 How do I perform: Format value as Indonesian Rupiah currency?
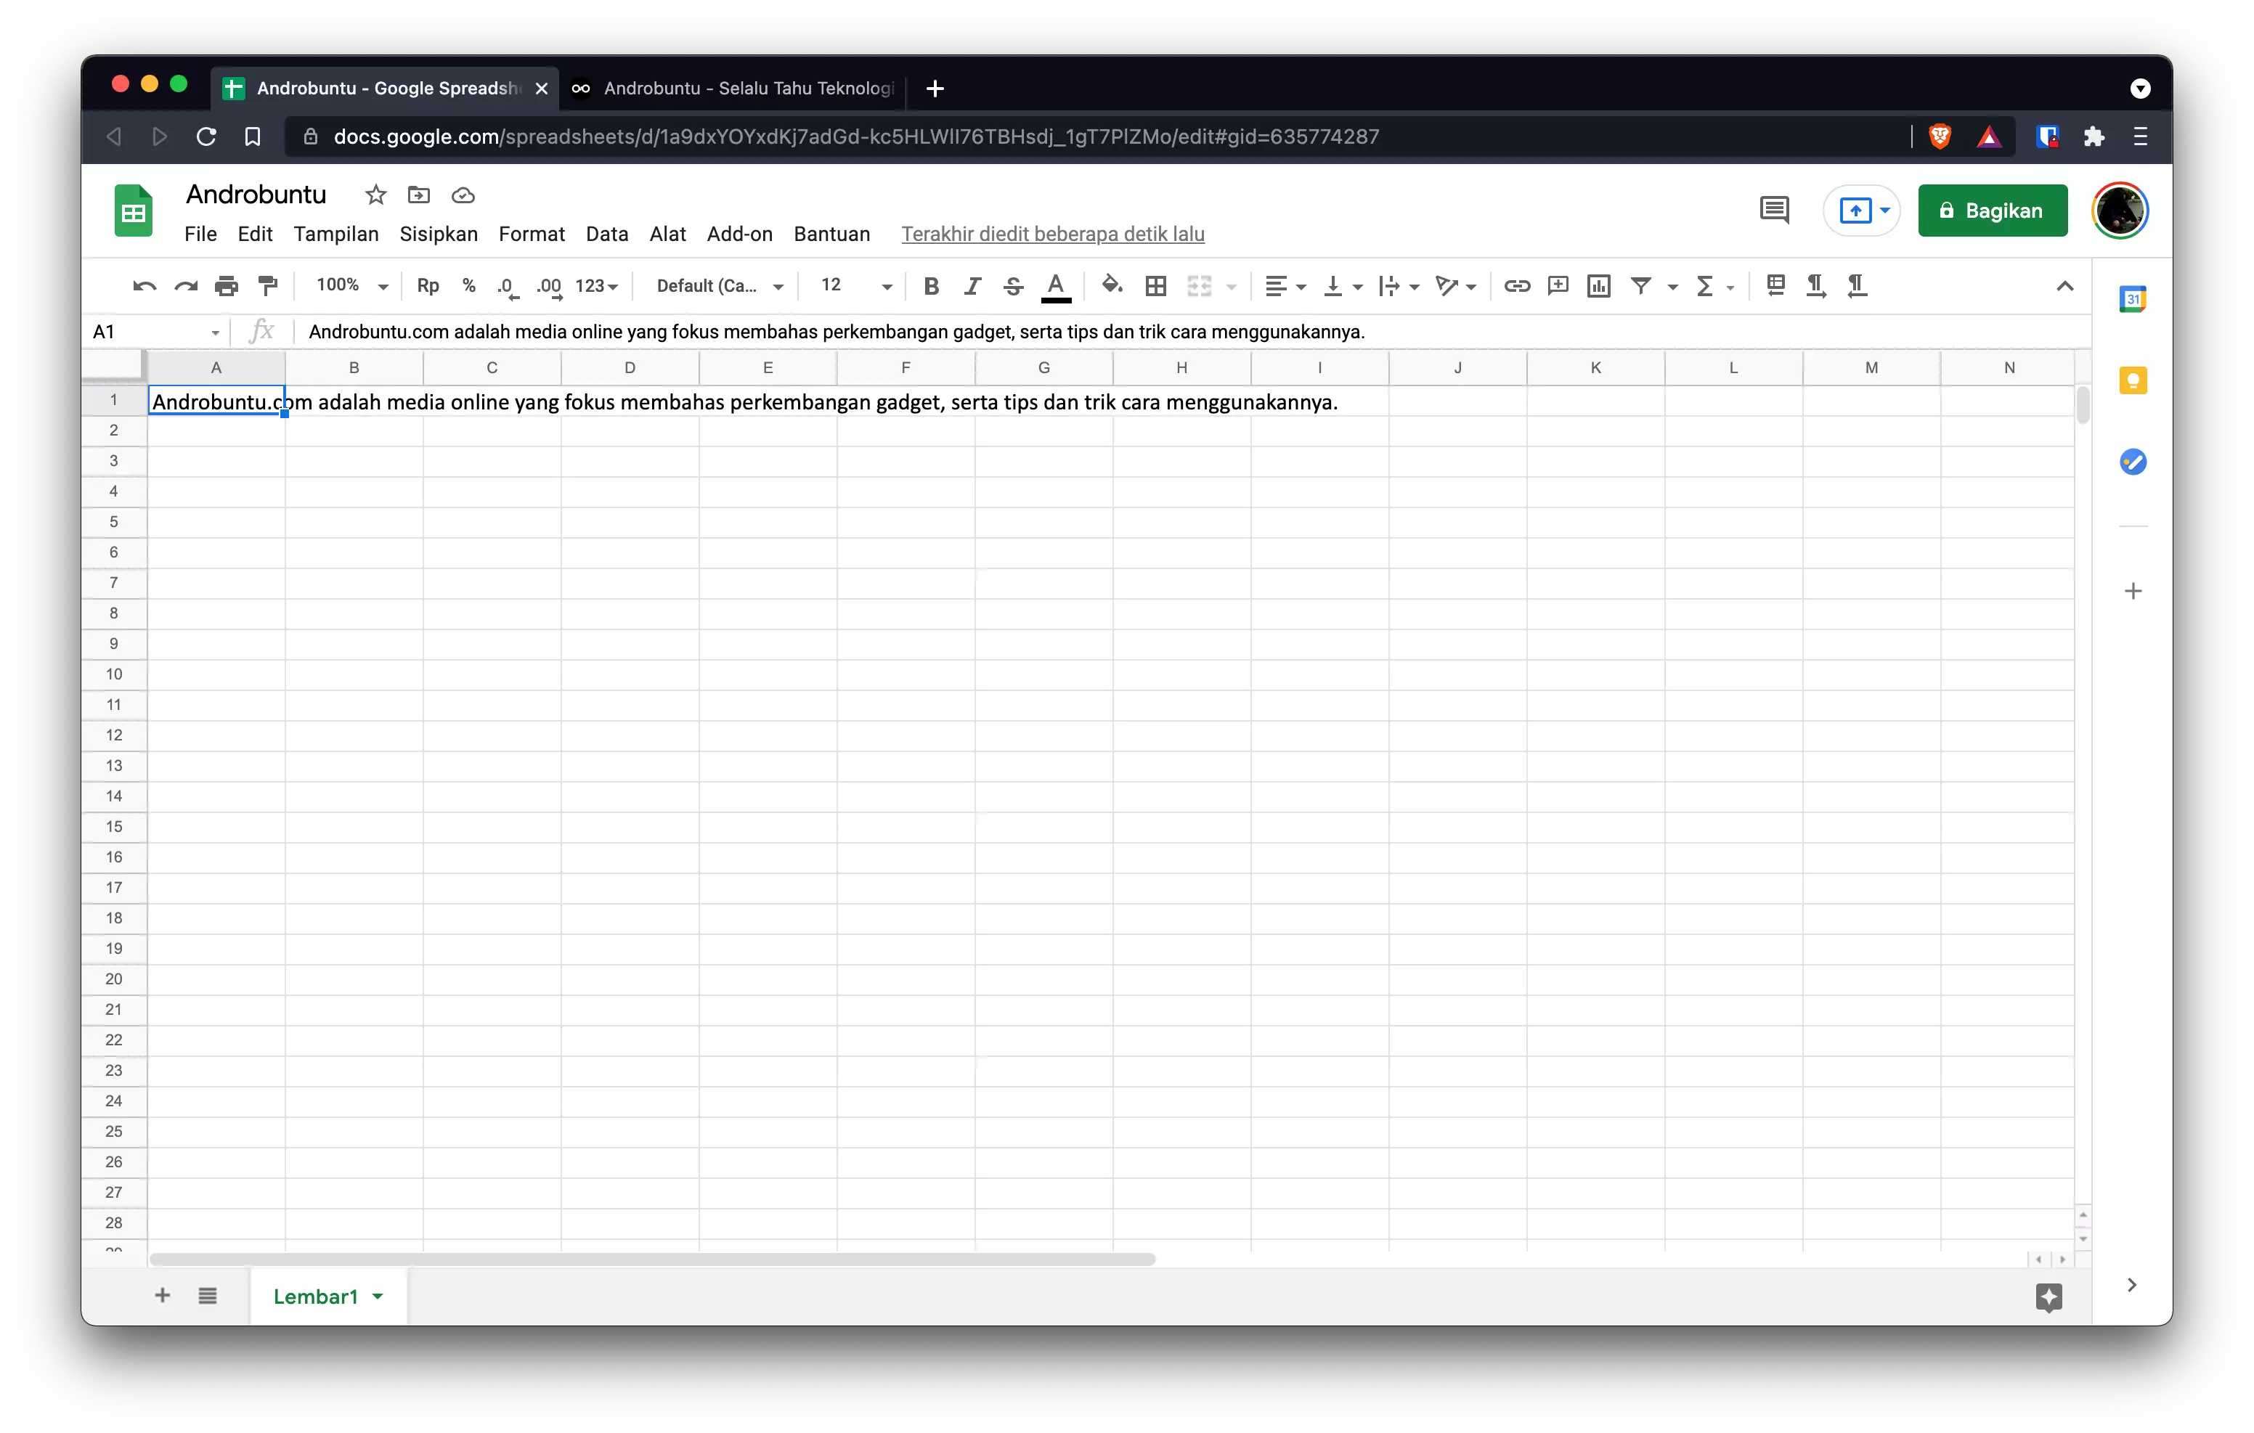point(428,287)
